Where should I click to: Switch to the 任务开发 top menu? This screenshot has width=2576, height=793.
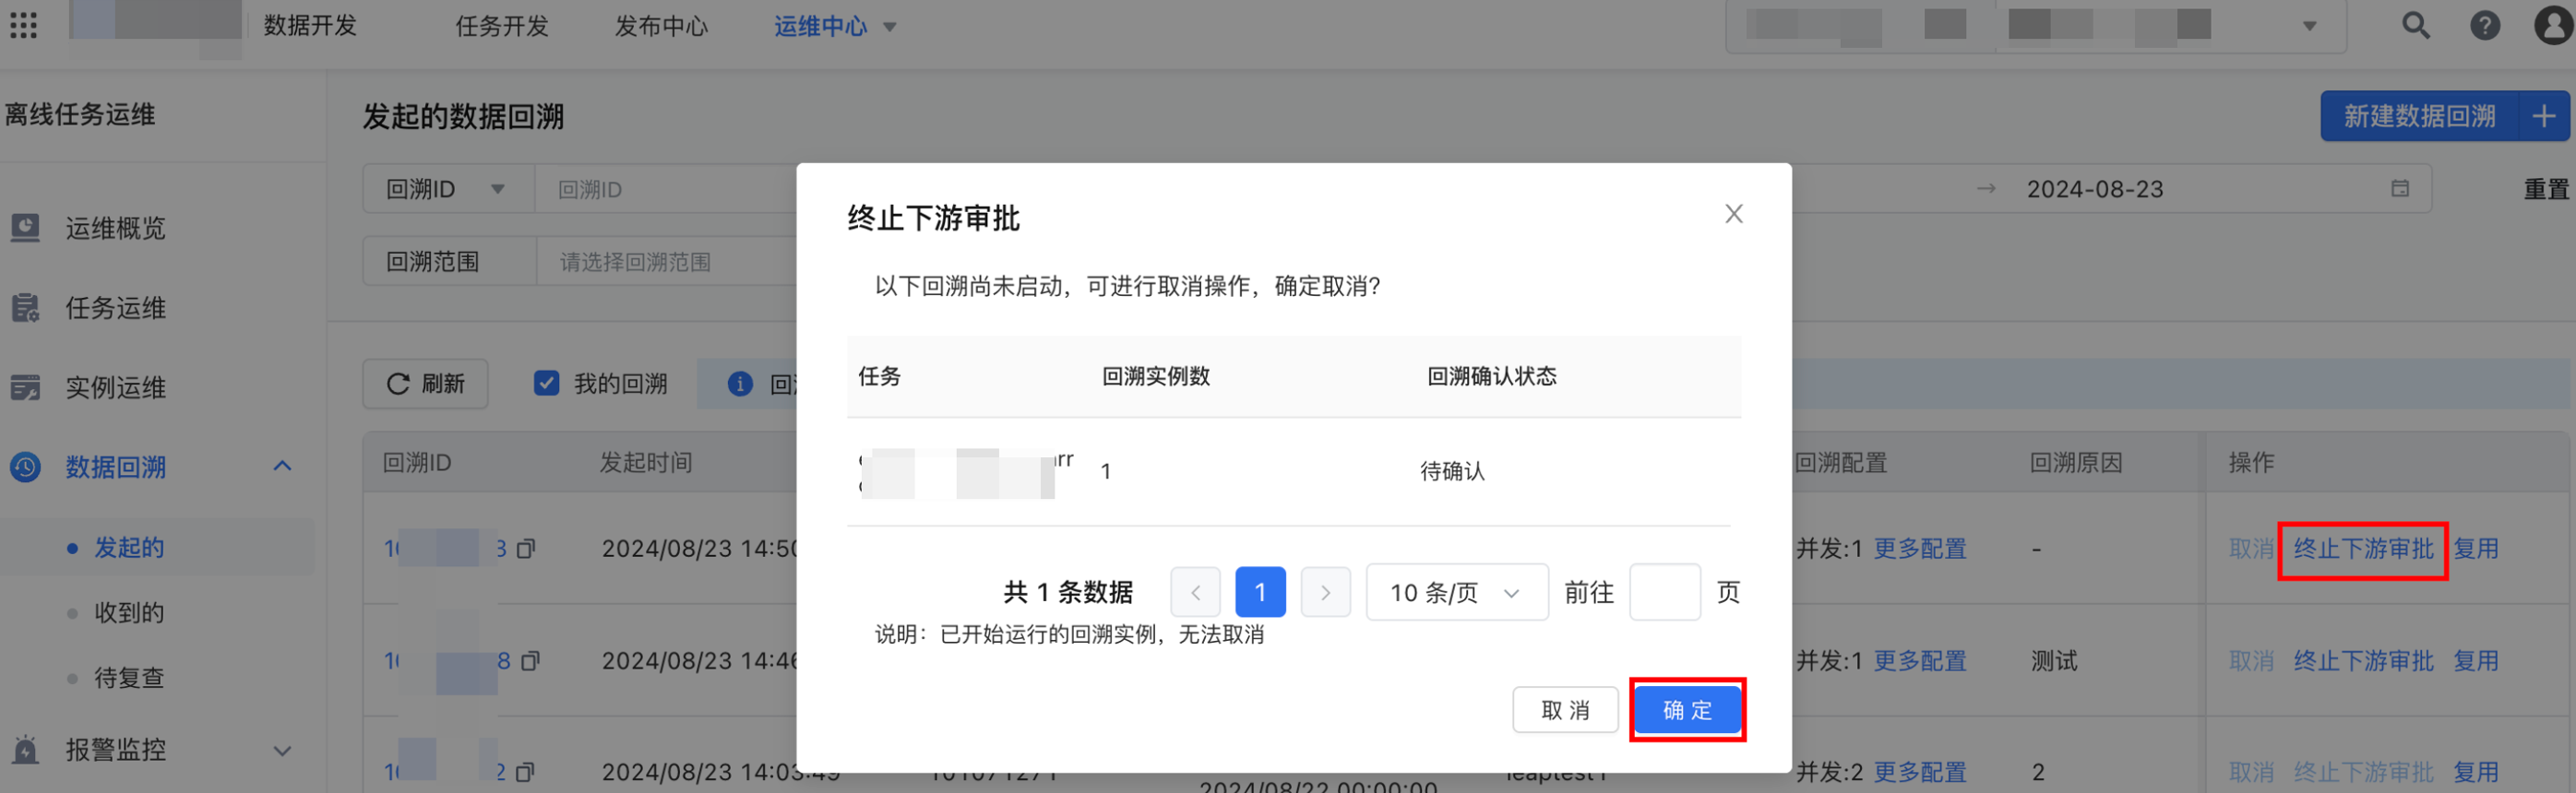(502, 26)
